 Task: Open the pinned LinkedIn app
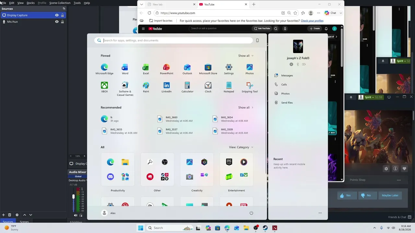point(167,87)
